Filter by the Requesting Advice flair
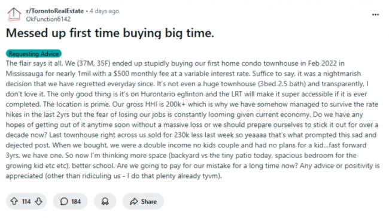The width and height of the screenshot is (389, 218). (34, 54)
